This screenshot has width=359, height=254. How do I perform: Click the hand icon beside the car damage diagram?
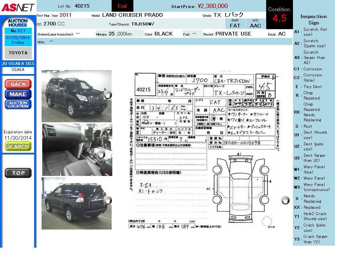(x=285, y=200)
